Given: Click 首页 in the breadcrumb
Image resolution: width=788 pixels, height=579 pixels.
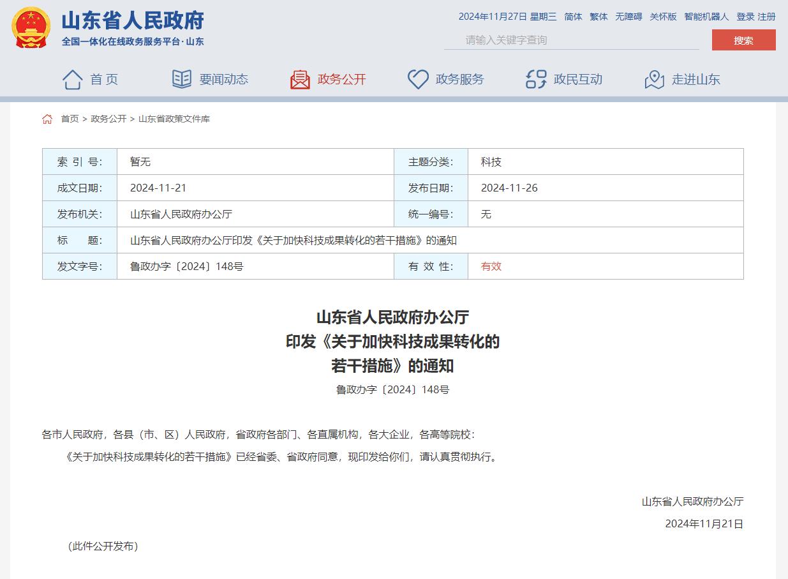Looking at the screenshot, I should (70, 119).
